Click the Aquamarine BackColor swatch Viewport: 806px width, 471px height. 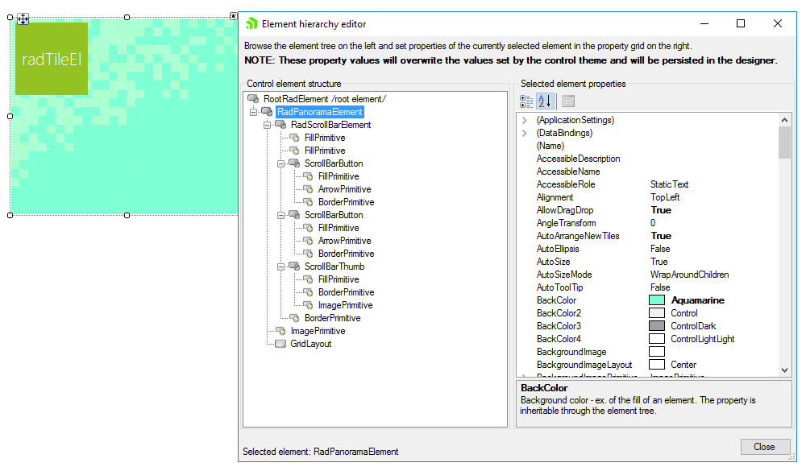point(659,300)
